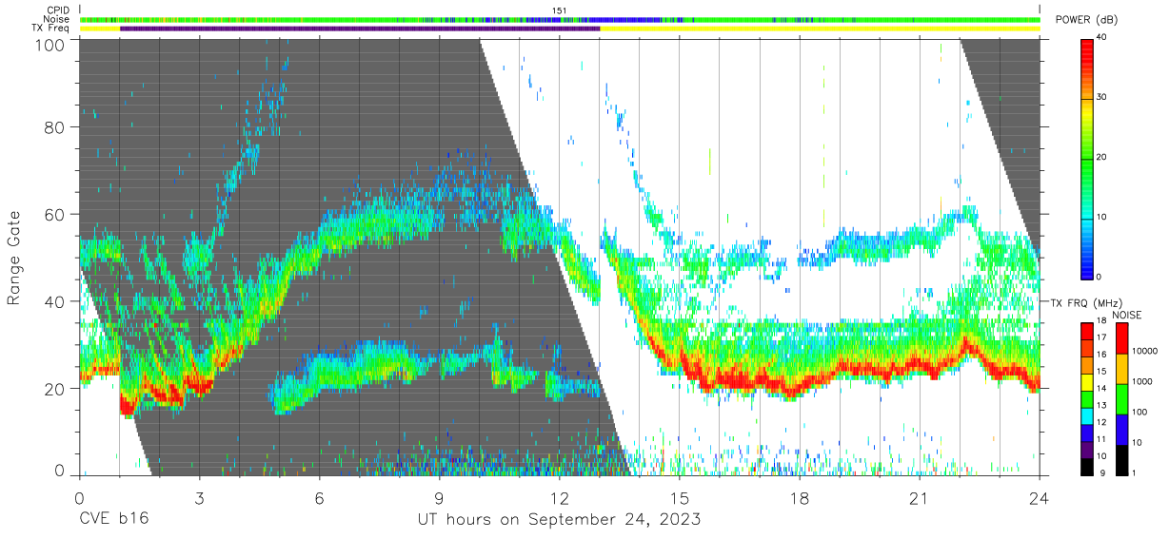Click the TX Freq row label
This screenshot has height=539, width=1169.
(x=50, y=29)
